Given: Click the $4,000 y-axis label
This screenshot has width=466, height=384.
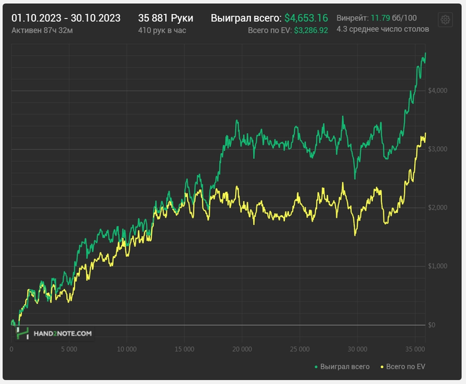Looking at the screenshot, I should 437,91.
